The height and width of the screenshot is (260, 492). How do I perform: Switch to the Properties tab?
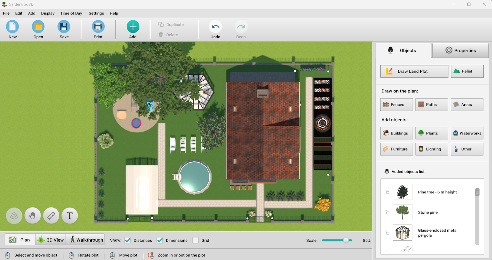tap(460, 50)
